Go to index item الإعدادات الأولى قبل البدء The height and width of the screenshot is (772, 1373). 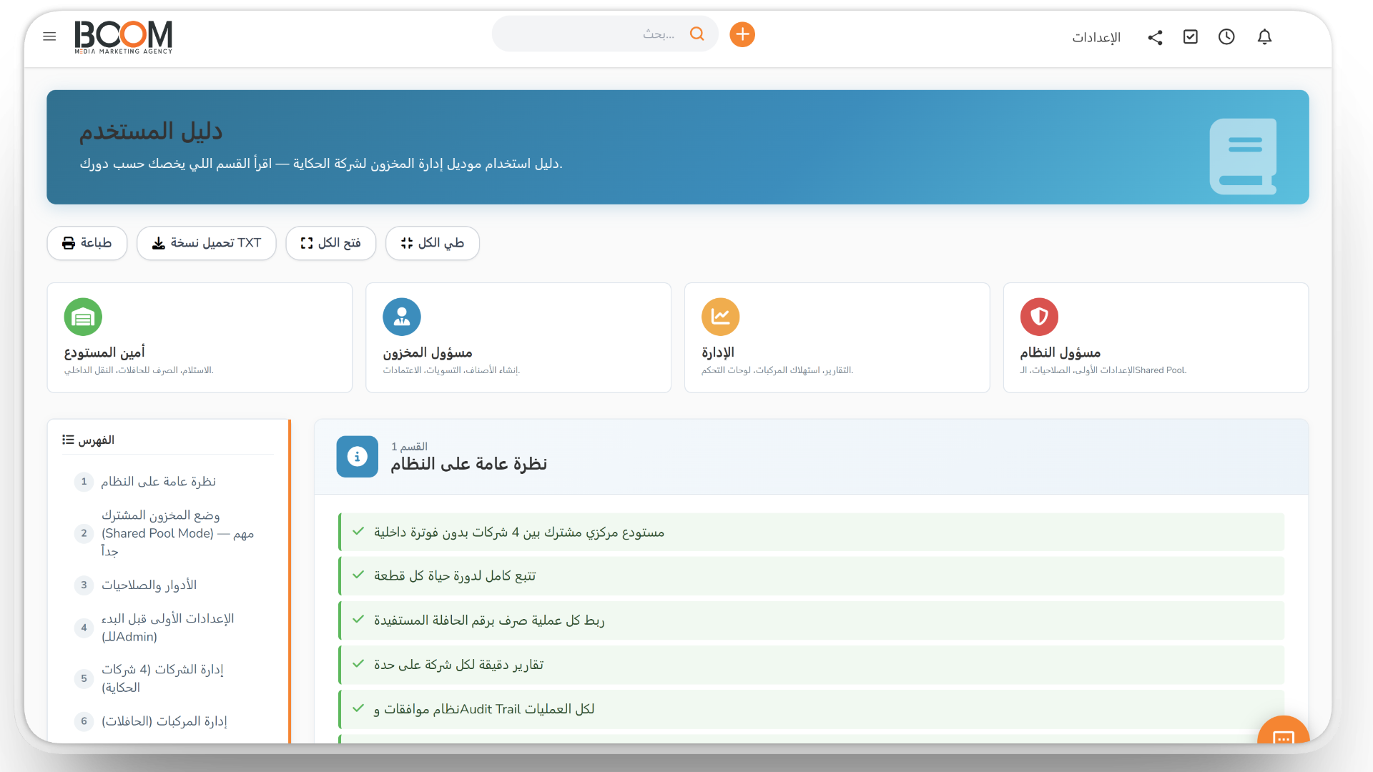click(x=169, y=628)
